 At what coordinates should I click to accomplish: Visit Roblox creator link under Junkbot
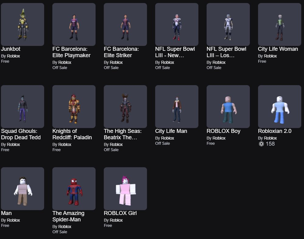coord(13,56)
